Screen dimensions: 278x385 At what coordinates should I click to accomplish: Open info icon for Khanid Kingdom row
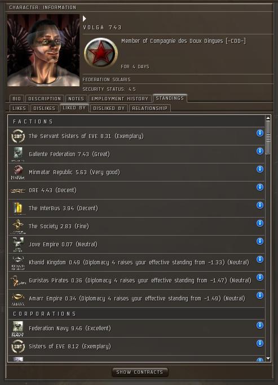click(260, 259)
